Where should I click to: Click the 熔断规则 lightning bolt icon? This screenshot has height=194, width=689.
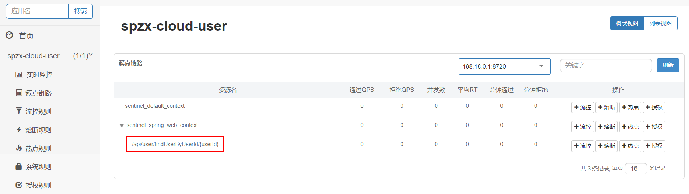pyautogui.click(x=19, y=129)
